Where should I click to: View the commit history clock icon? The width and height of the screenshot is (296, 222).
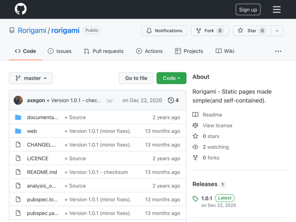(x=171, y=100)
